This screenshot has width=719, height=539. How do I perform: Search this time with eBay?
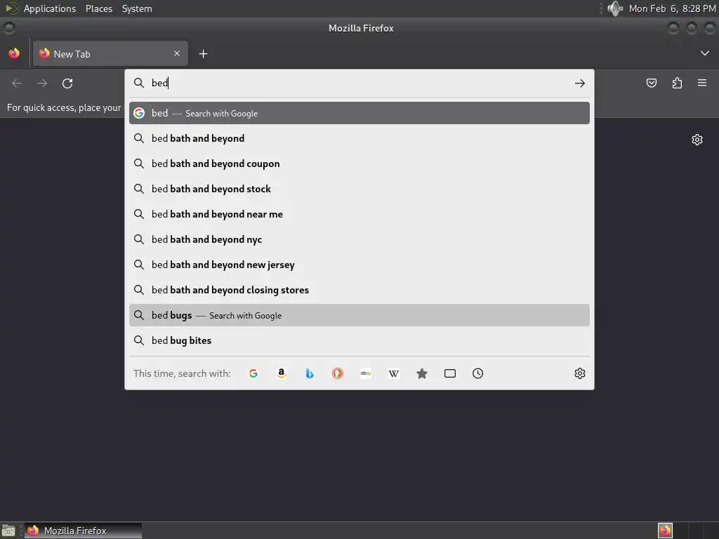click(x=366, y=373)
